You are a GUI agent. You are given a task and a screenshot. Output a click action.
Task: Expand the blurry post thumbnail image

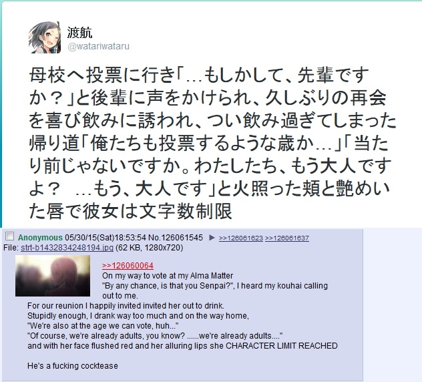[53, 276]
